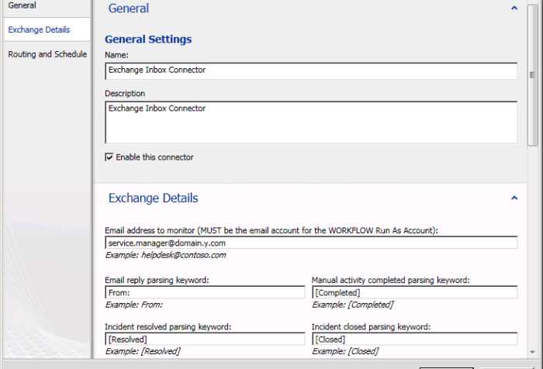
Task: Click the General section header title
Action: pyautogui.click(x=129, y=9)
